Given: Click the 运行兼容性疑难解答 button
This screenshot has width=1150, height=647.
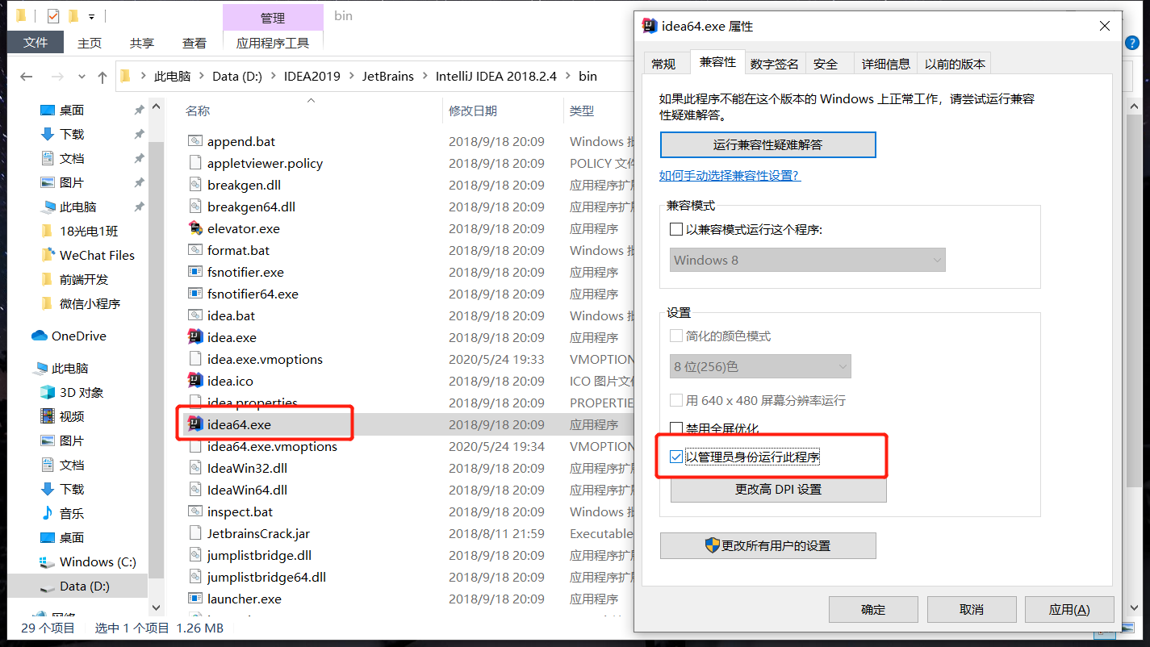Looking at the screenshot, I should click(x=767, y=145).
